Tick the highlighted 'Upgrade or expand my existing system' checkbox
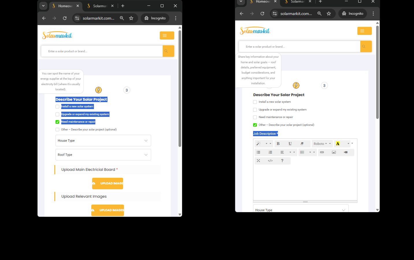The height and width of the screenshot is (260, 414). pyautogui.click(x=57, y=115)
